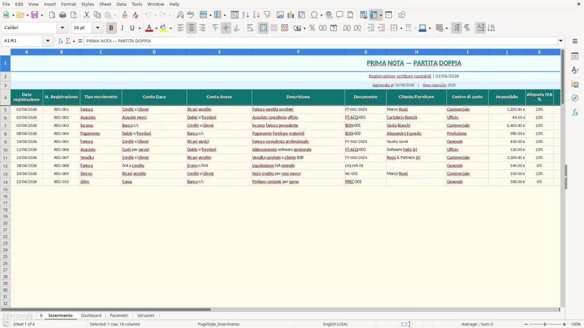Click zoom in plus button

tap(565, 324)
